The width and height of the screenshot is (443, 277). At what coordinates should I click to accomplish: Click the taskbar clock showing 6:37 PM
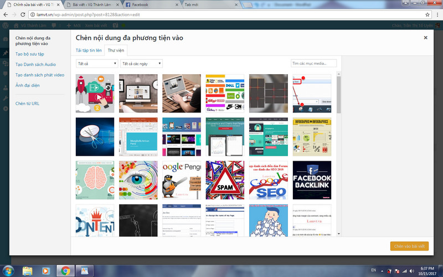(x=427, y=271)
